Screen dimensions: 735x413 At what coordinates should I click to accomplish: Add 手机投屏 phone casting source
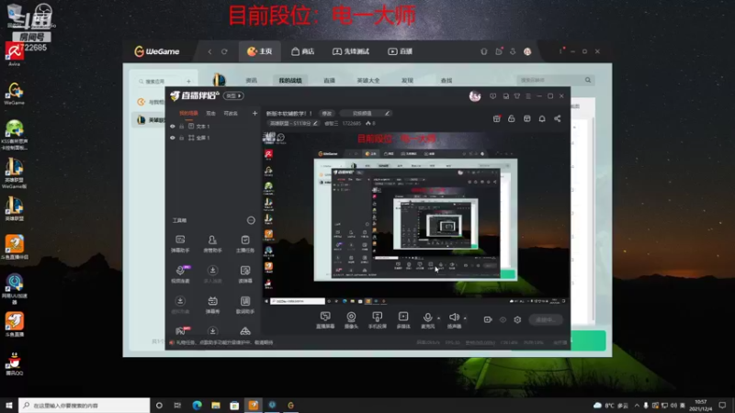[x=377, y=319]
